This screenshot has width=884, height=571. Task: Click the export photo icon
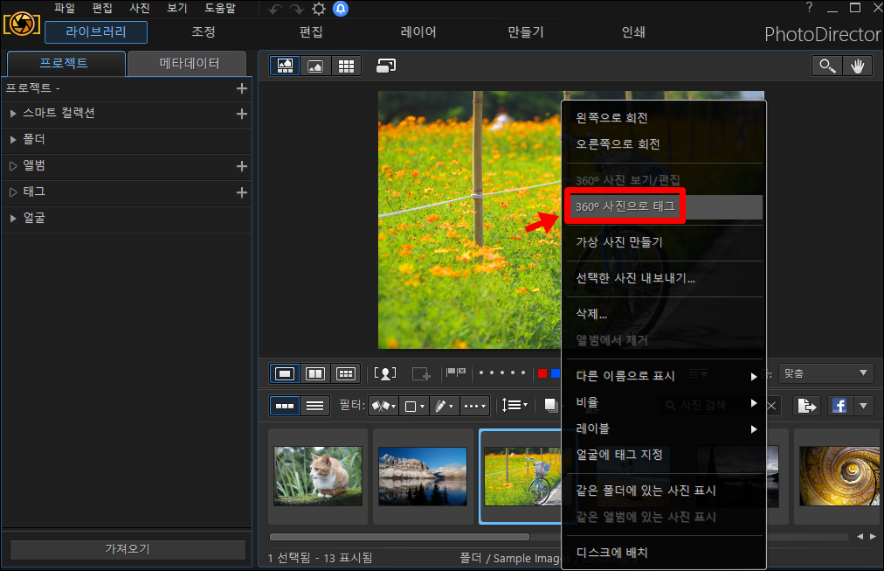click(806, 405)
